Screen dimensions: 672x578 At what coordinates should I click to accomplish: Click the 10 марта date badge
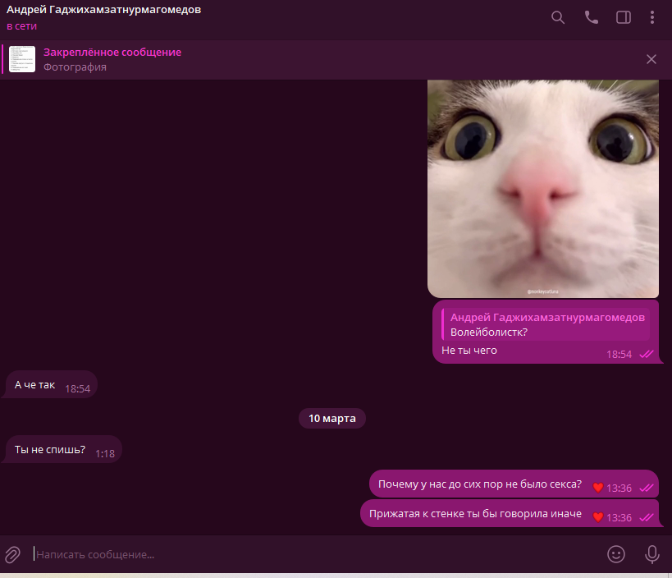[x=332, y=418]
